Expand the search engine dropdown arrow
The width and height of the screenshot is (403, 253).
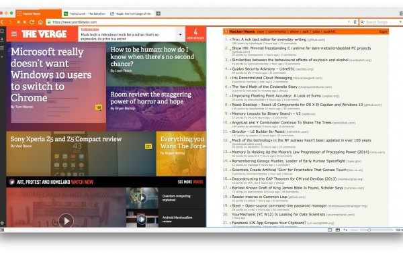pyautogui.click(x=400, y=22)
